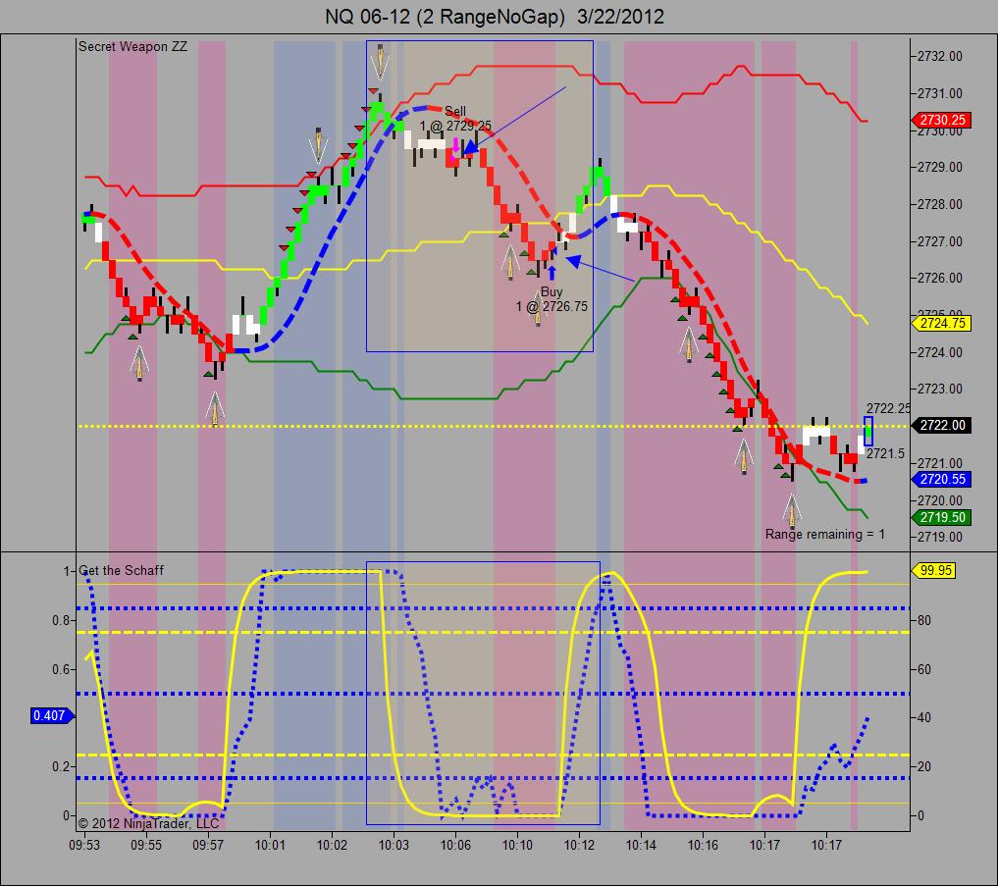Click the blue 2720.55 price marker

942,479
